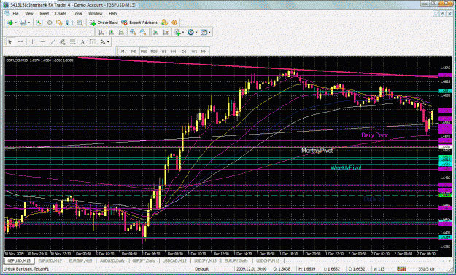Select the Fibonacci Retracement tool

pos(72,42)
